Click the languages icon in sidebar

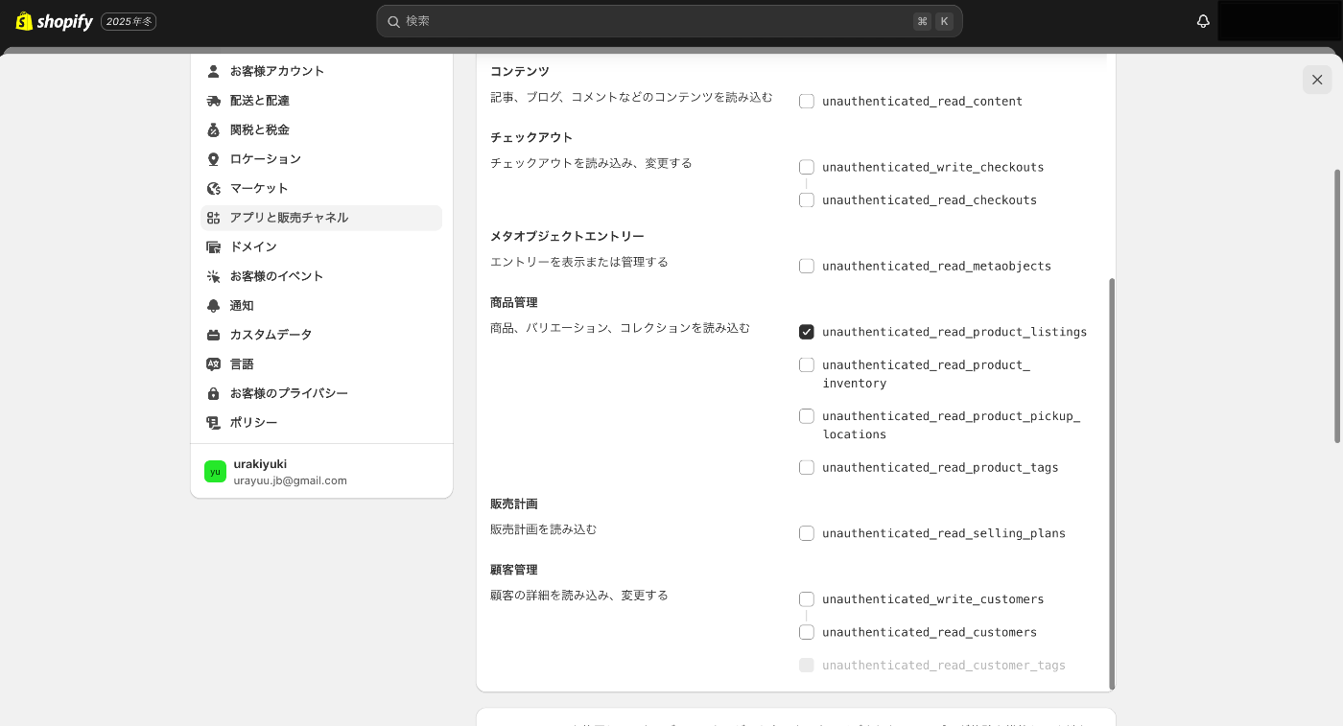[213, 364]
